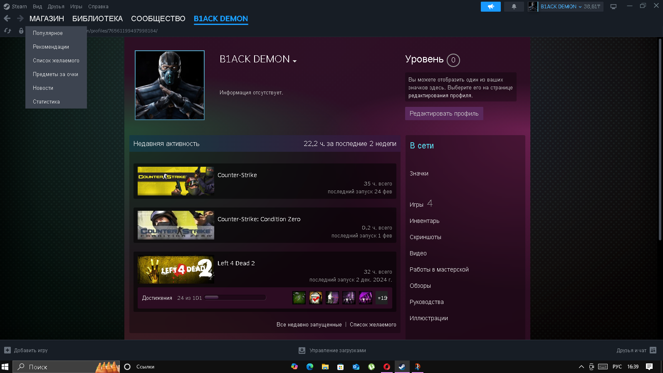Viewport: 663px width, 373px height.
Task: Click the back navigation arrow
Action: (7, 18)
